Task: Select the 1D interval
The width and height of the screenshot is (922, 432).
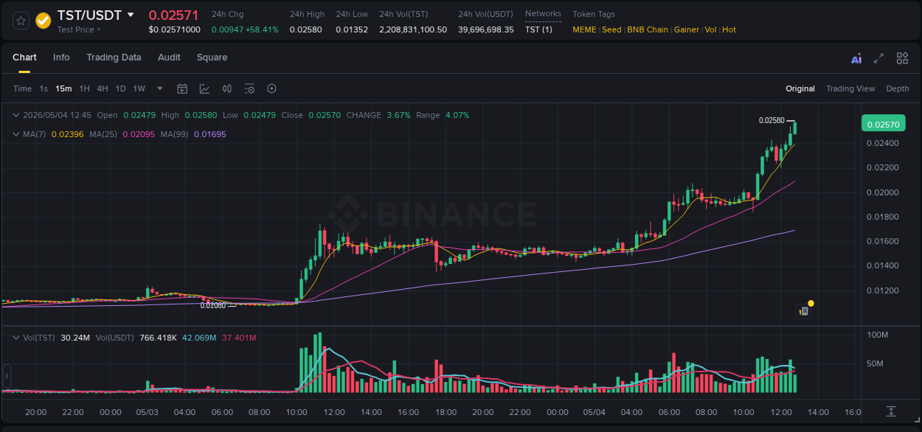Action: (x=120, y=88)
